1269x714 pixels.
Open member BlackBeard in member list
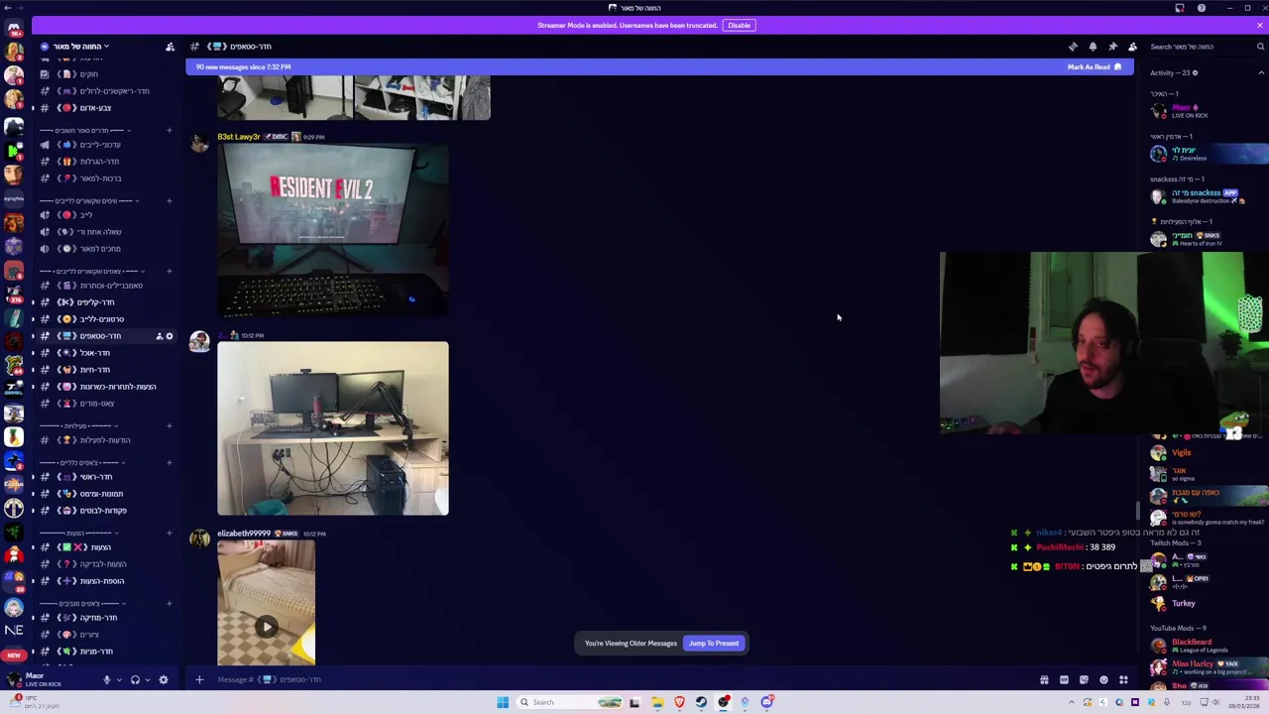[1205, 646]
